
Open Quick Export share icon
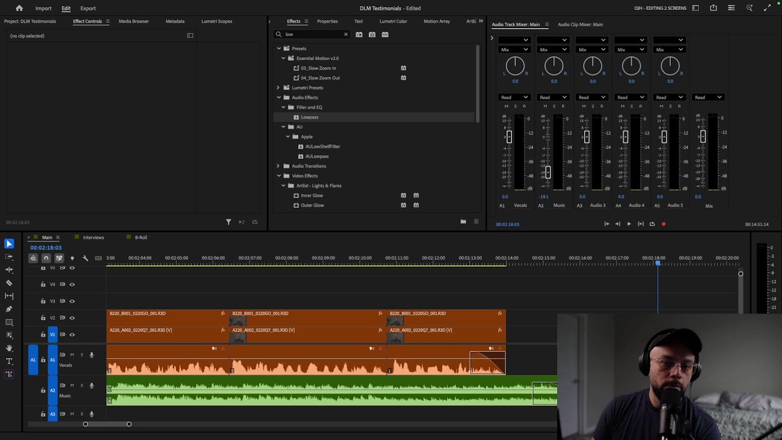[x=713, y=8]
